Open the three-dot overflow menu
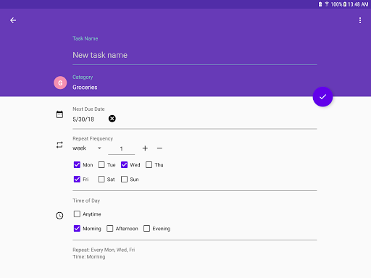371x278 pixels. click(x=360, y=20)
